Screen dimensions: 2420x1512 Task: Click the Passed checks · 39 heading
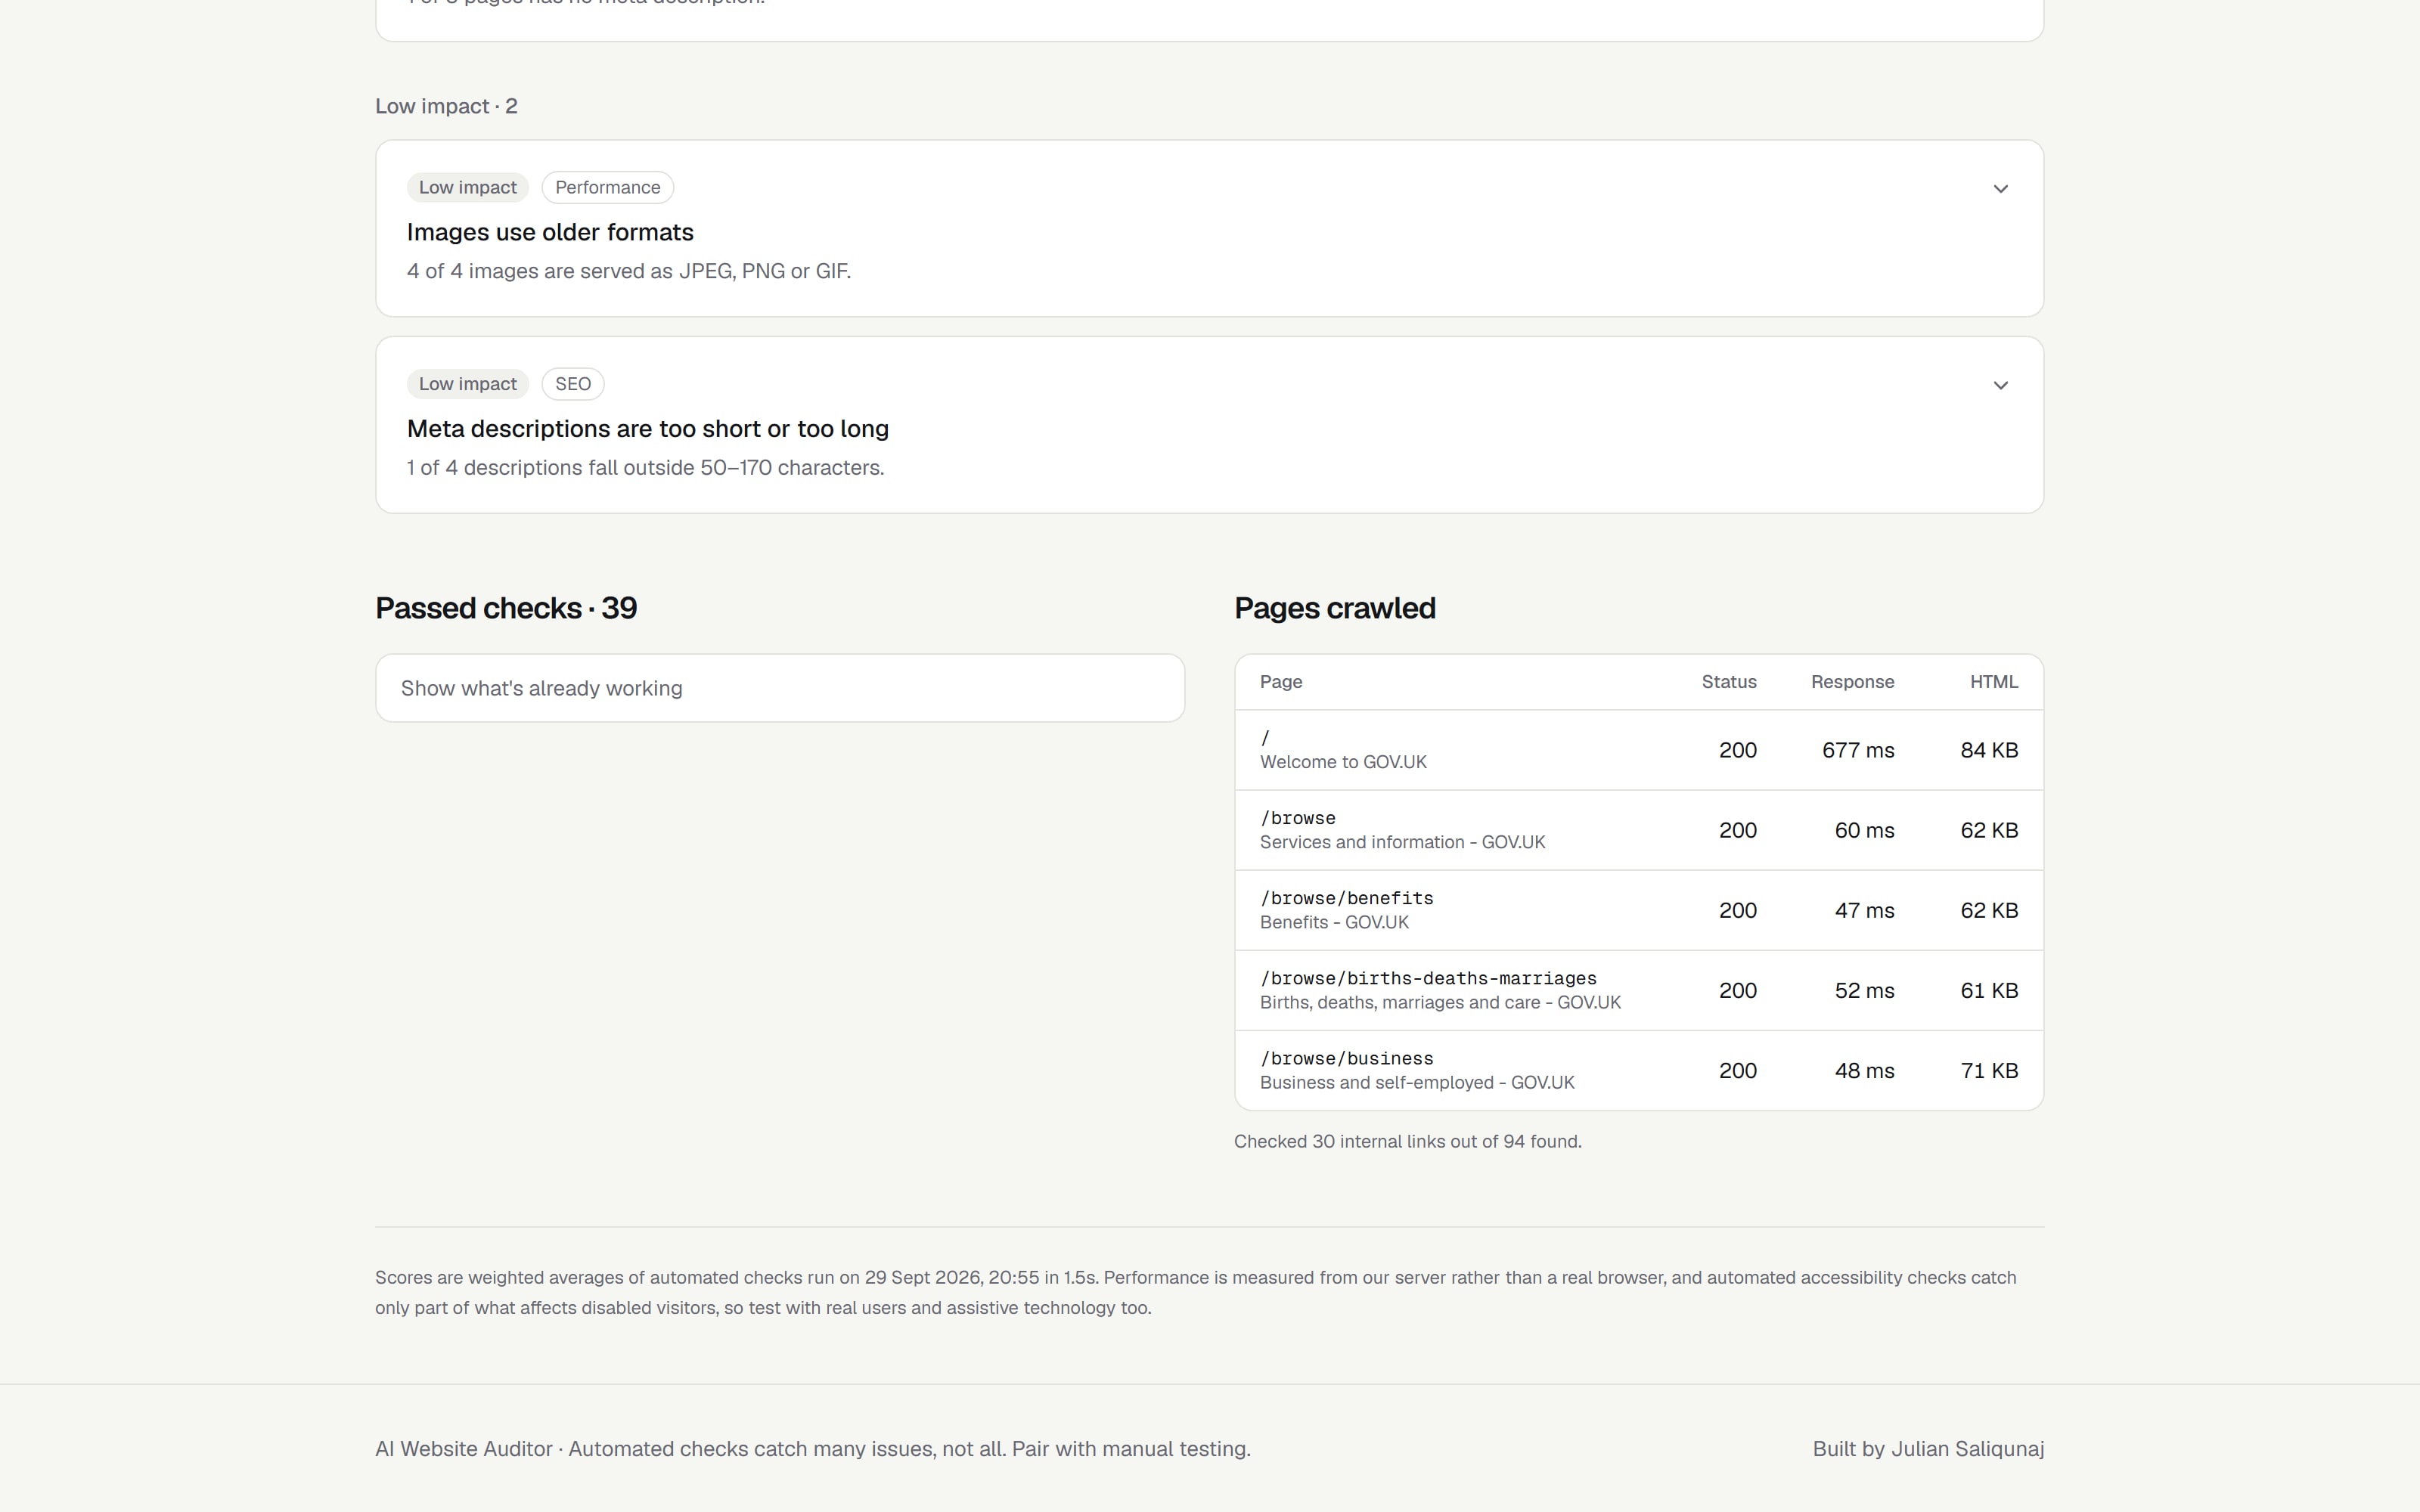506,608
